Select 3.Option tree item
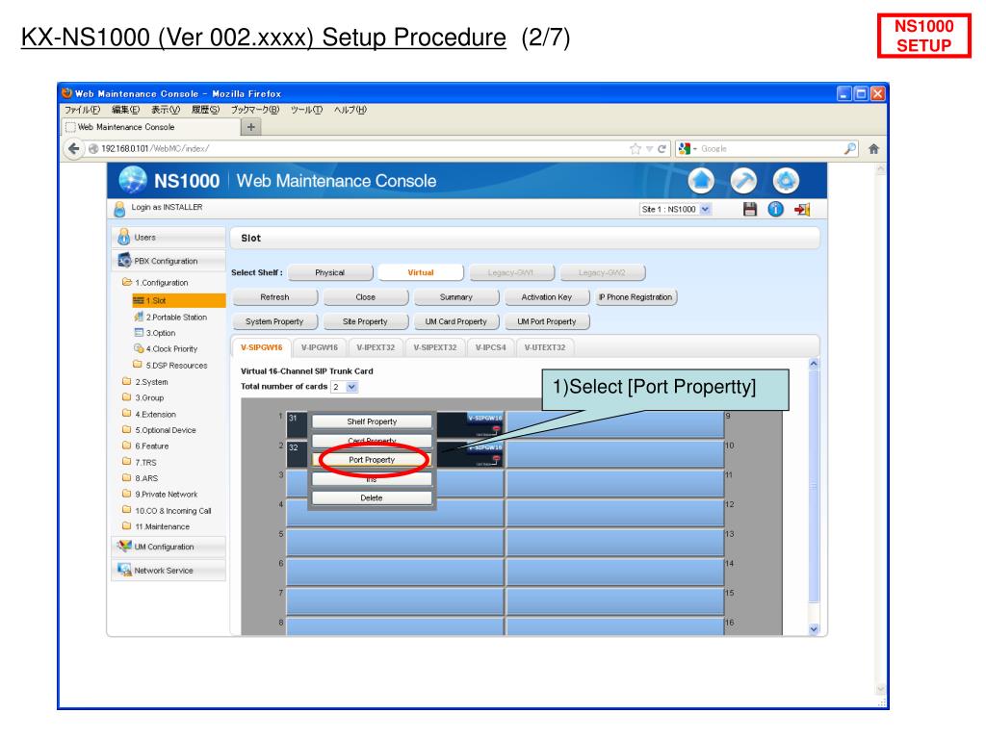Image resolution: width=986 pixels, height=739 pixels. coord(155,333)
